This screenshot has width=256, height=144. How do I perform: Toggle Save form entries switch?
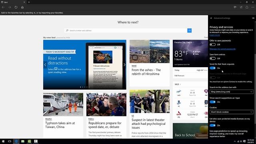(x=212, y=58)
